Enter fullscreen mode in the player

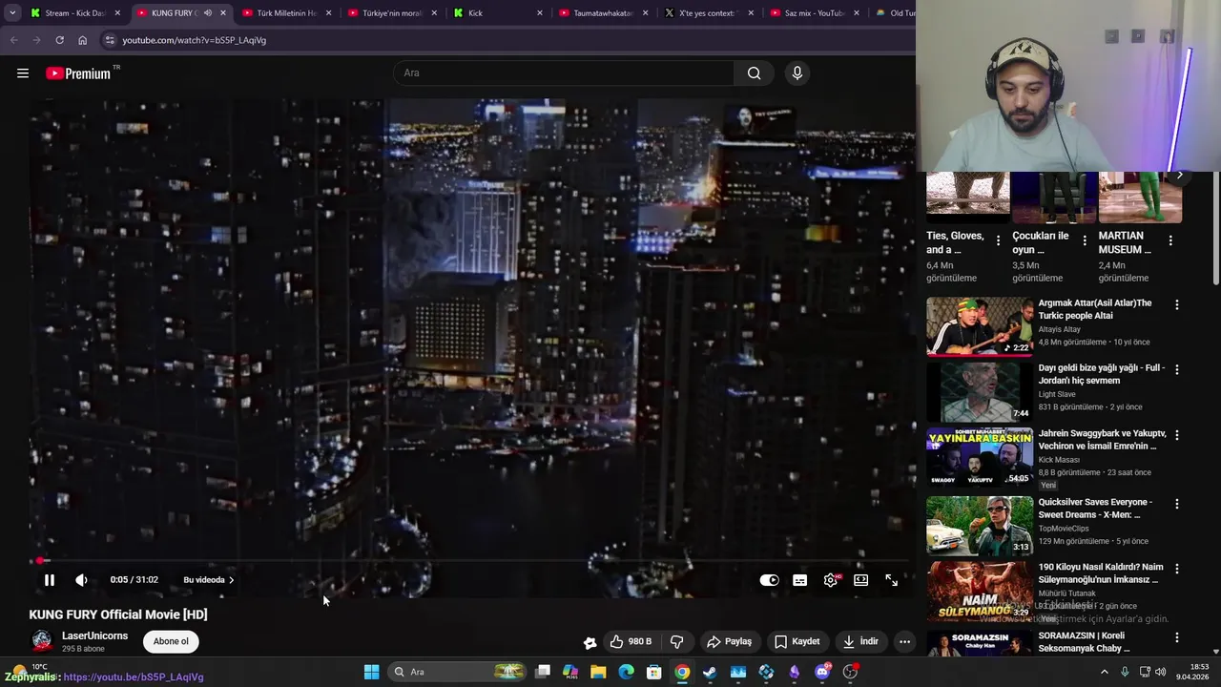(x=892, y=580)
